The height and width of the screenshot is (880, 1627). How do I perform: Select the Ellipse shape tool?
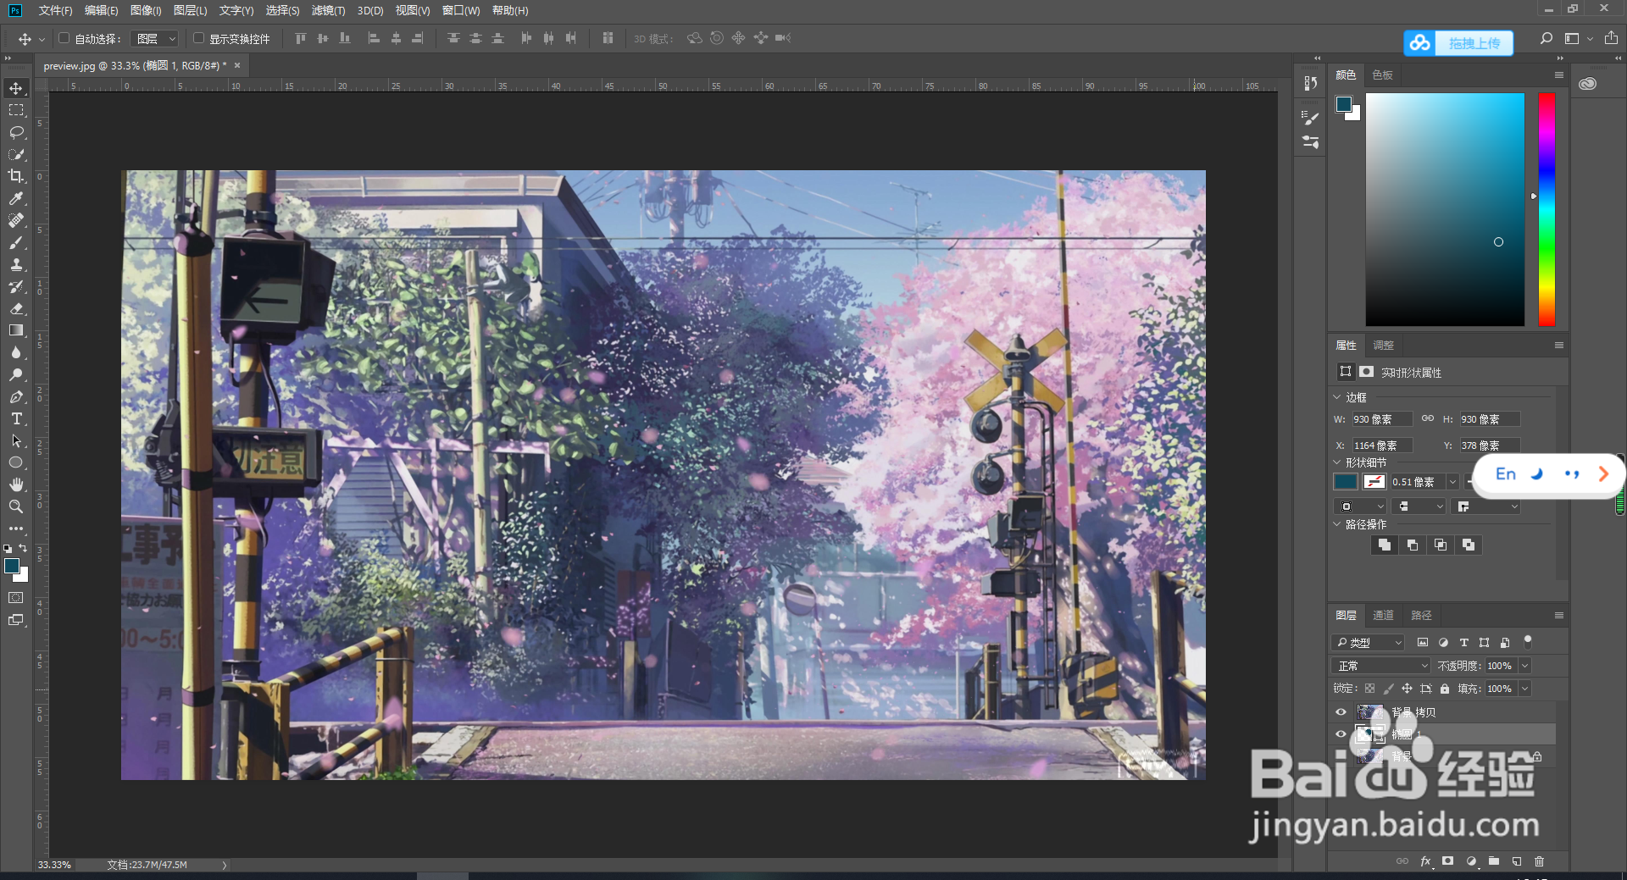[x=16, y=462]
